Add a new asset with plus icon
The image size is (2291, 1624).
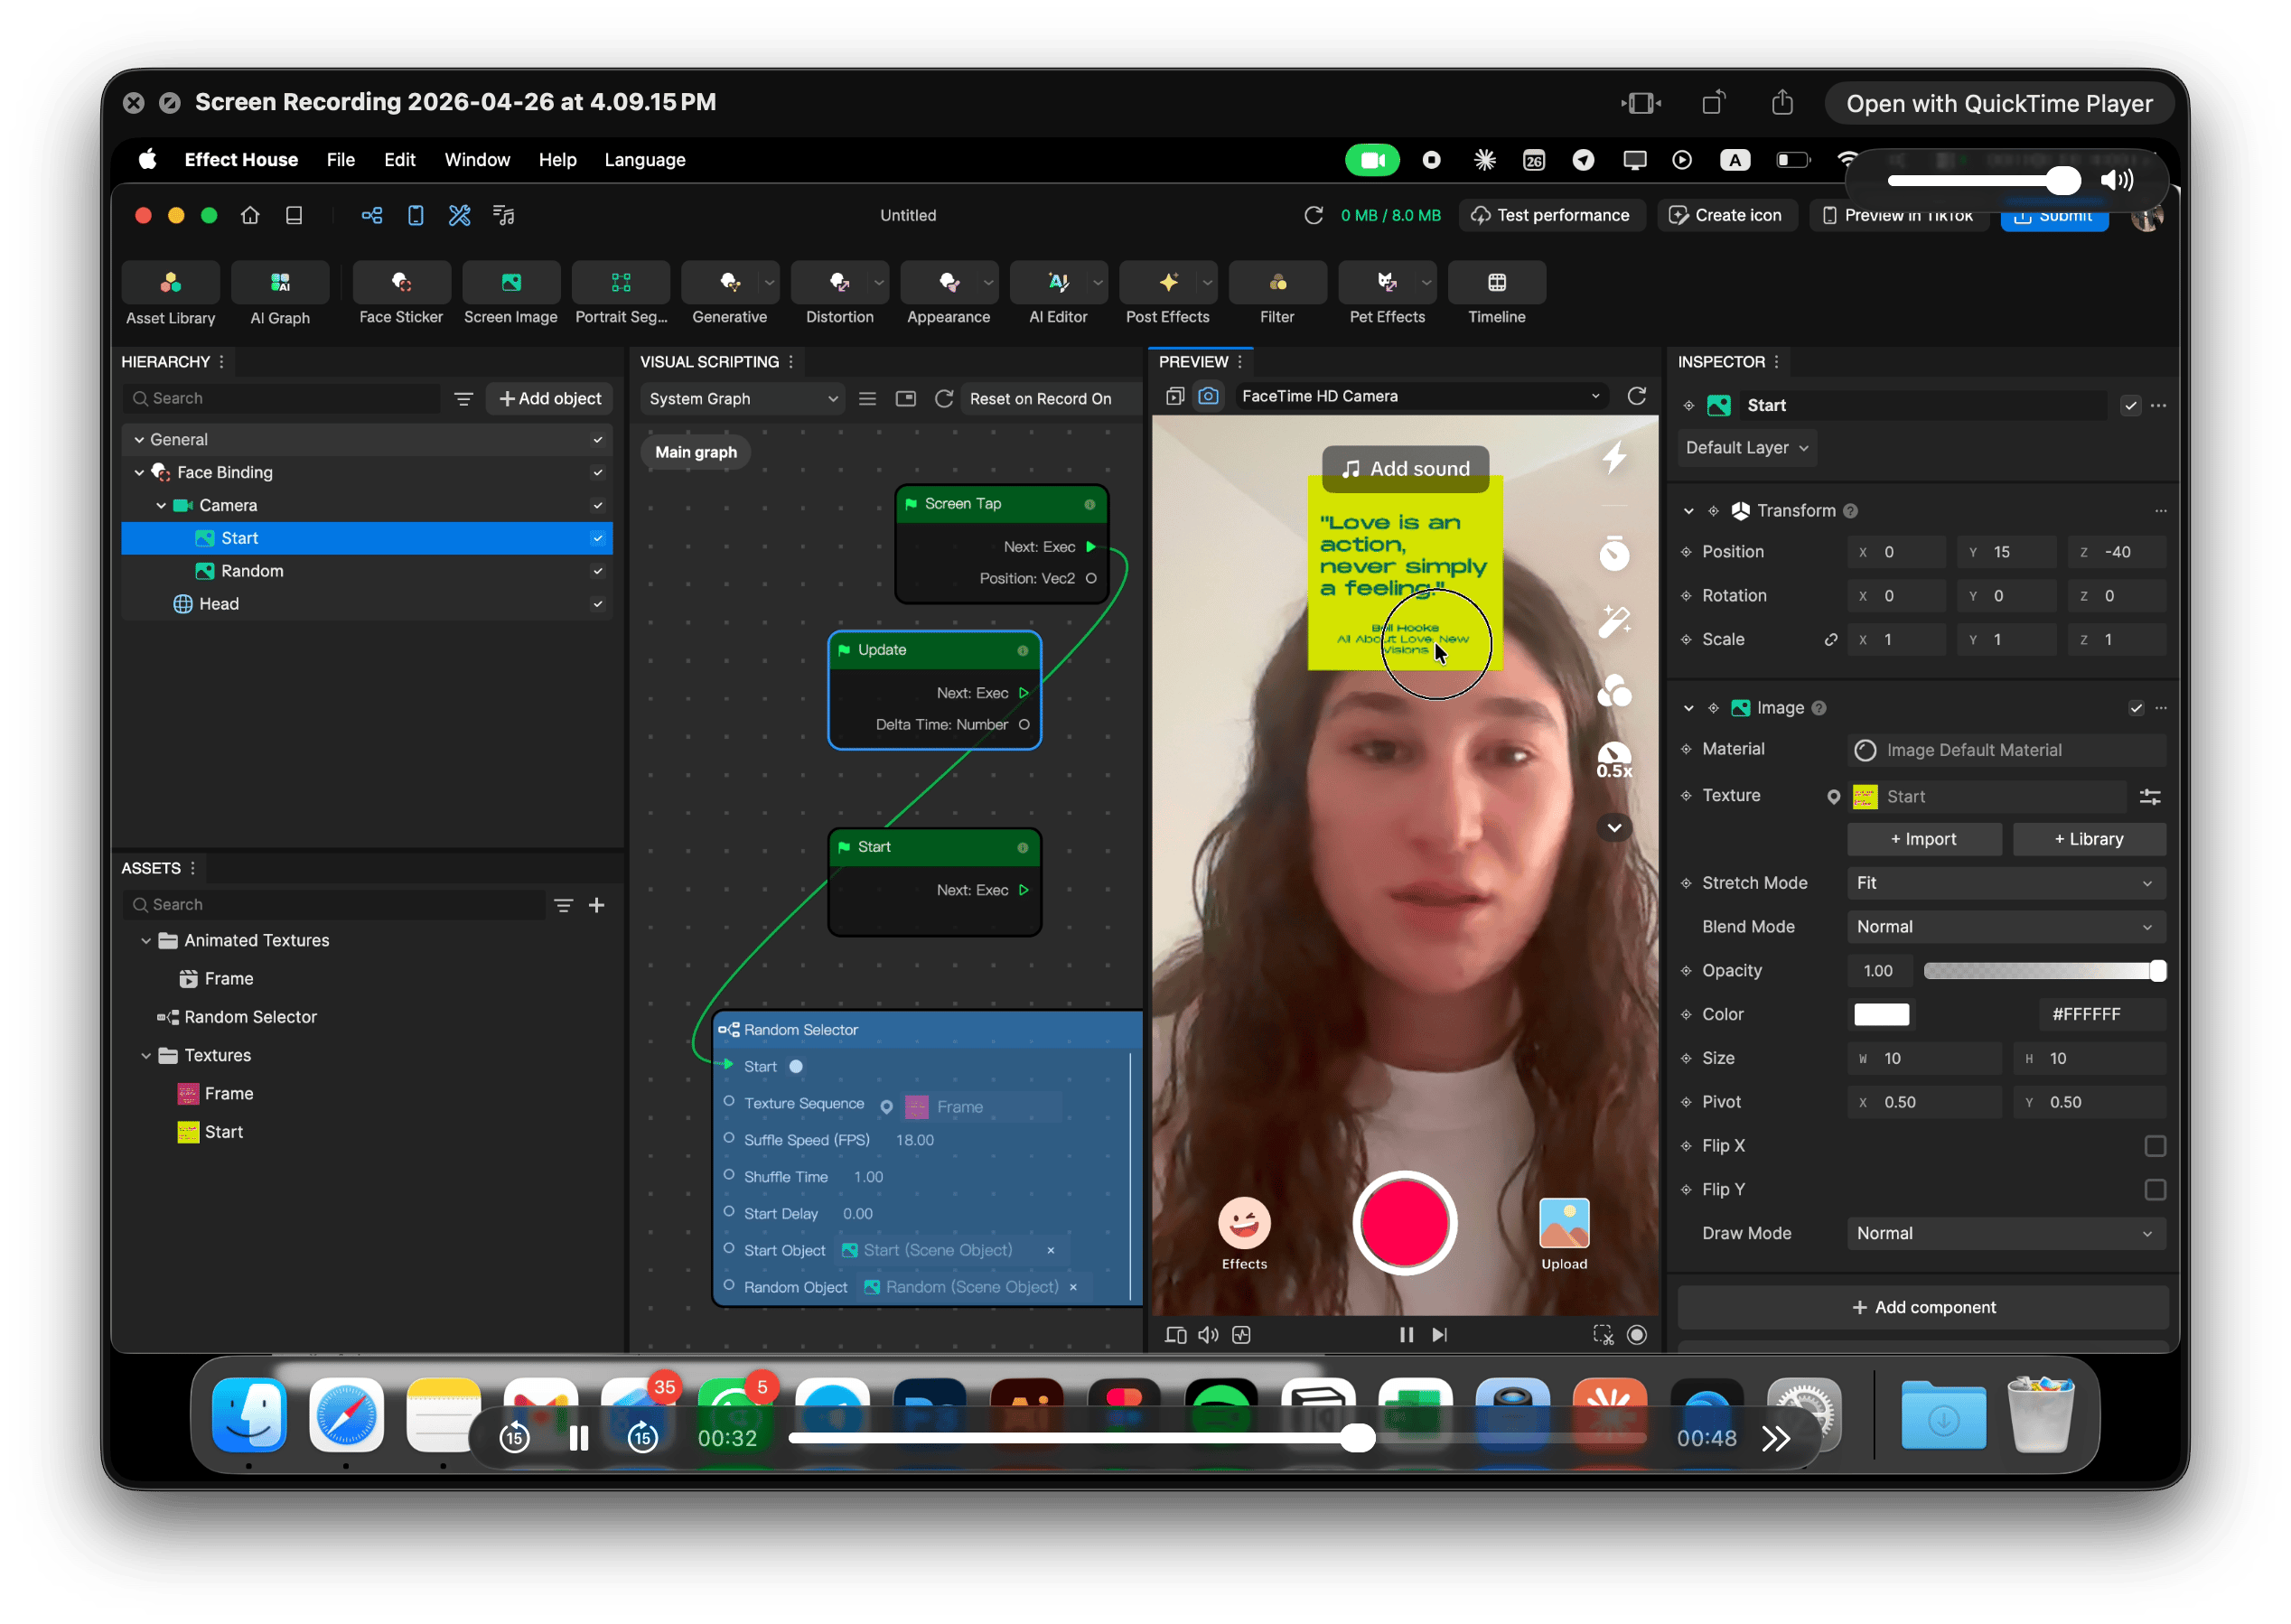coord(597,905)
